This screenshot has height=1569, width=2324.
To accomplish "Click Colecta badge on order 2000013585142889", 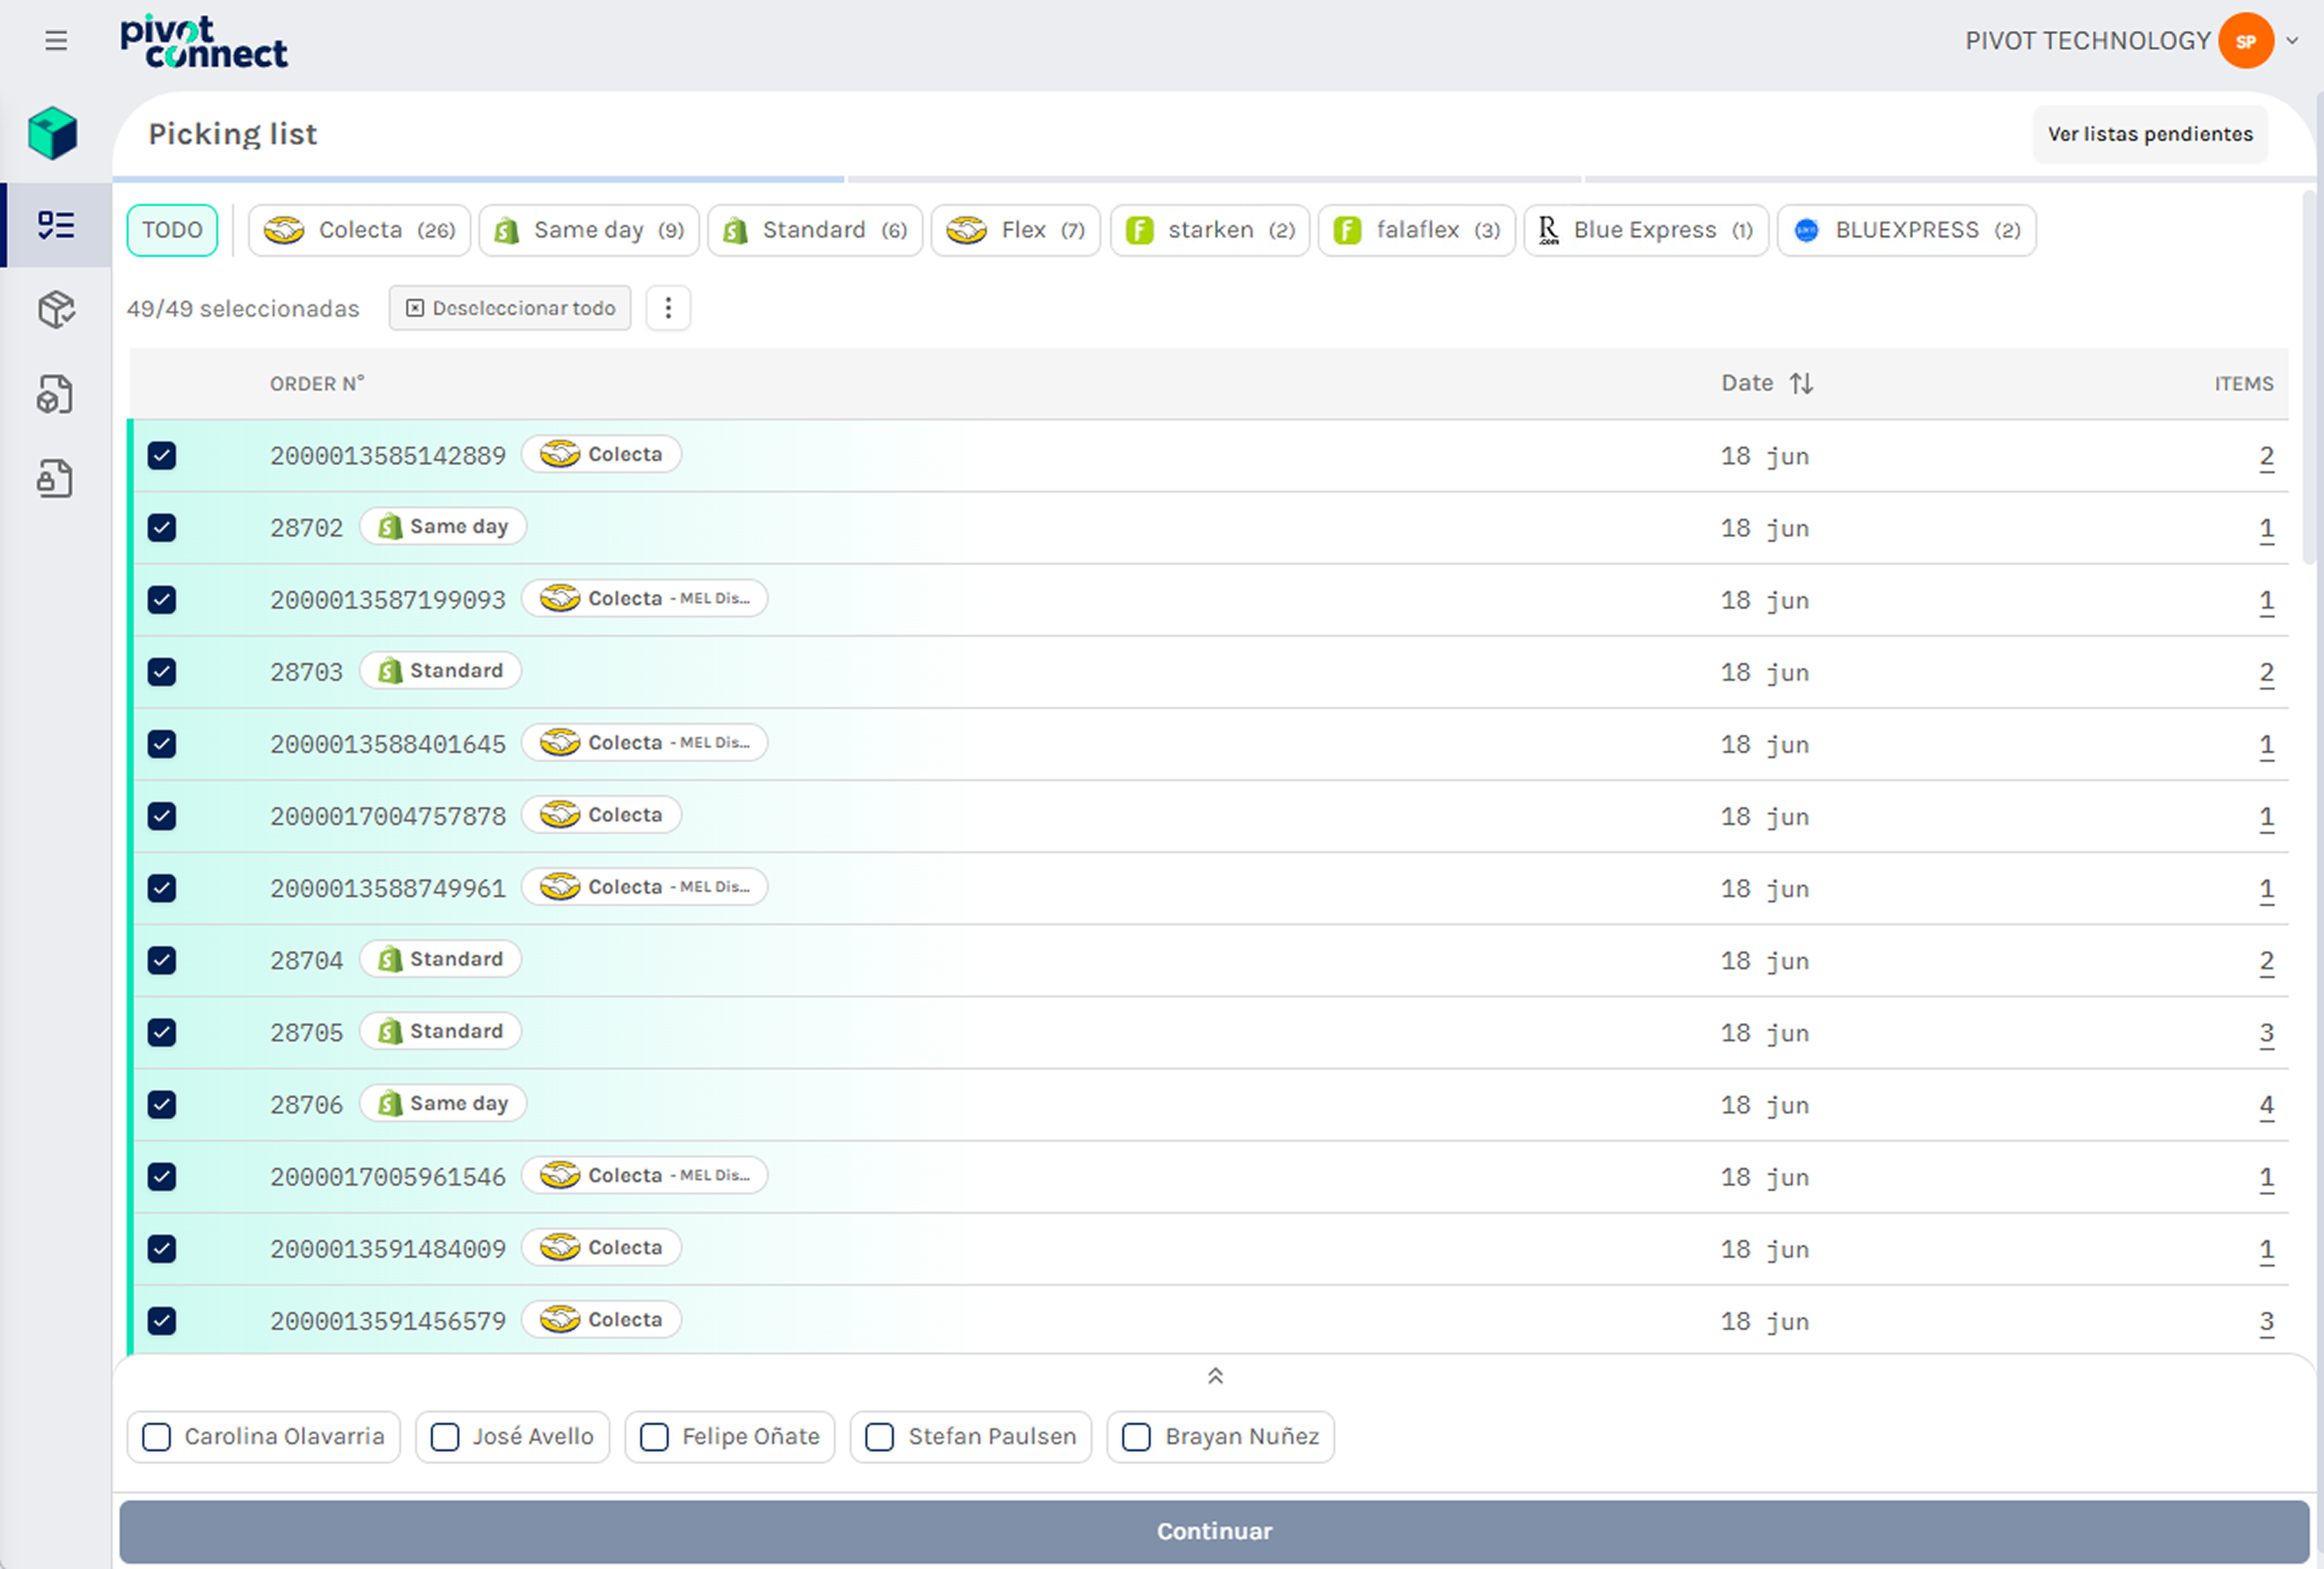I will point(602,454).
